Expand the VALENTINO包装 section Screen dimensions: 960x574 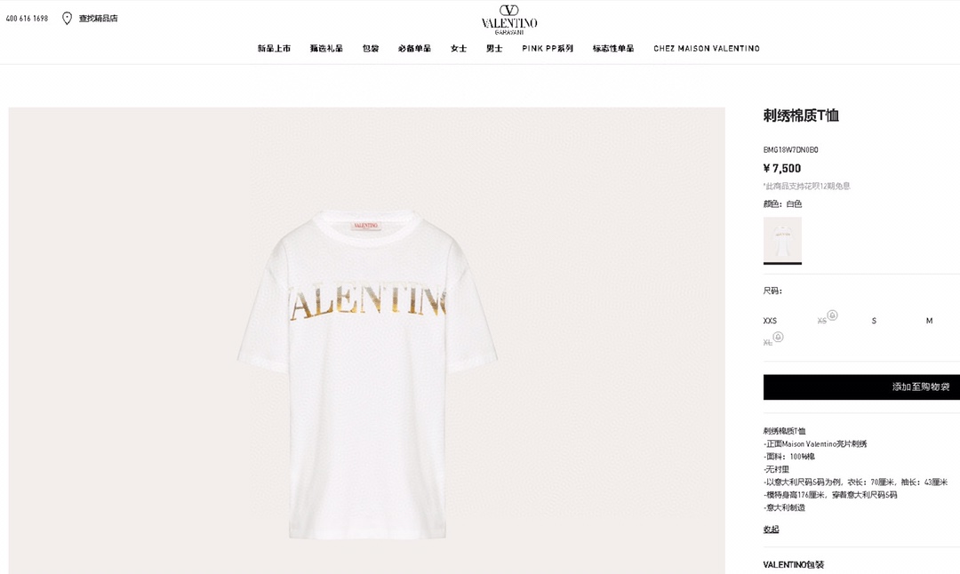point(794,564)
